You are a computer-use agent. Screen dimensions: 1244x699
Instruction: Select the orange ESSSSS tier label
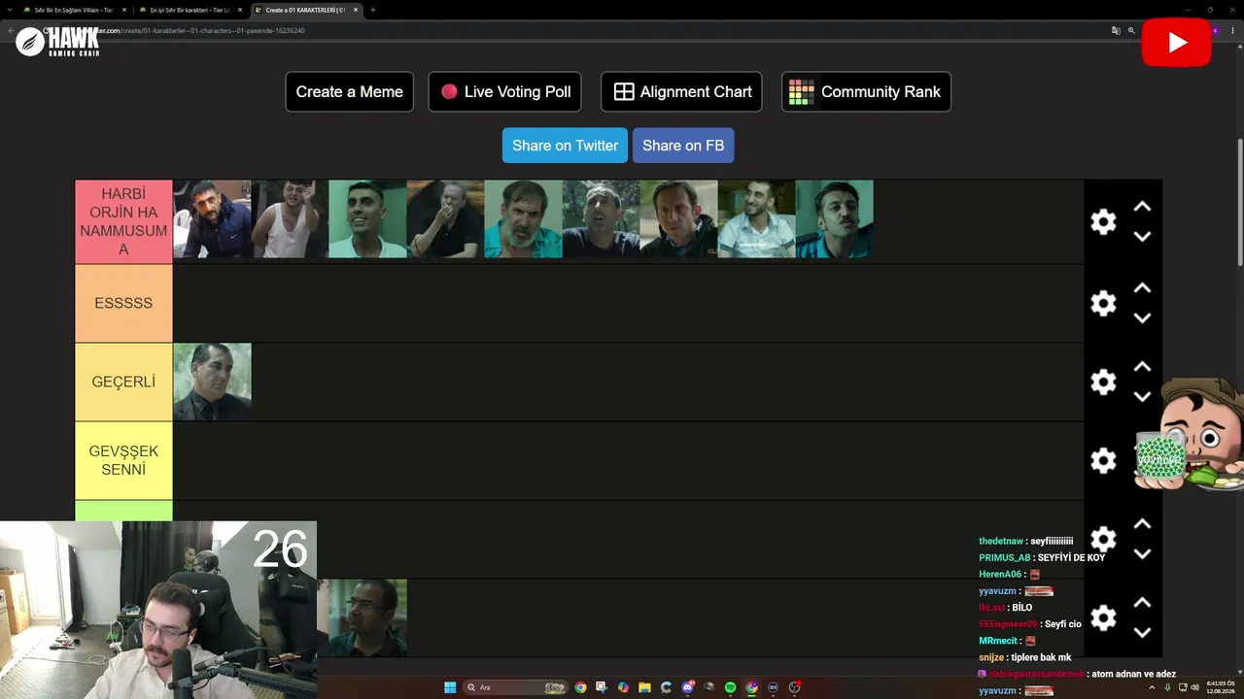123,303
